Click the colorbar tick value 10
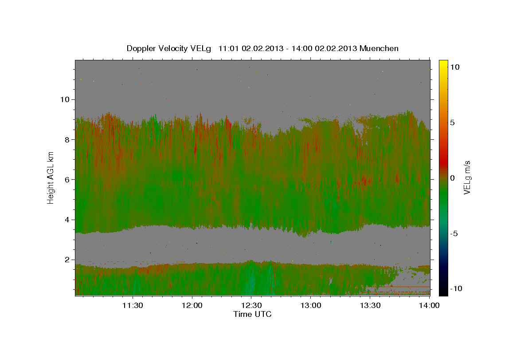The image size is (532, 355). coord(454,67)
